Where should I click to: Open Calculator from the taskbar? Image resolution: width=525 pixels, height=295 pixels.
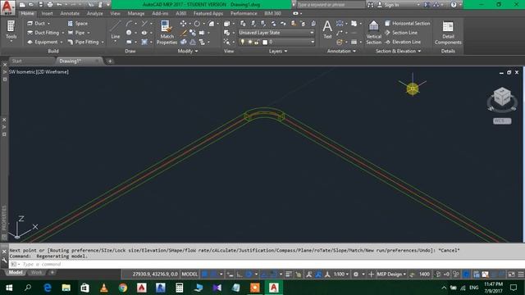179,288
